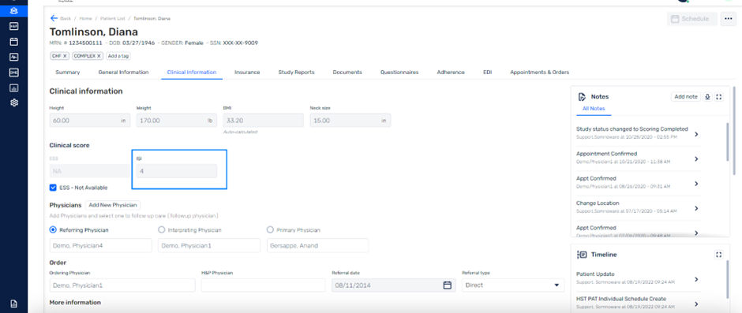The image size is (742, 313).
Task: Click the Add note button
Action: (x=686, y=97)
